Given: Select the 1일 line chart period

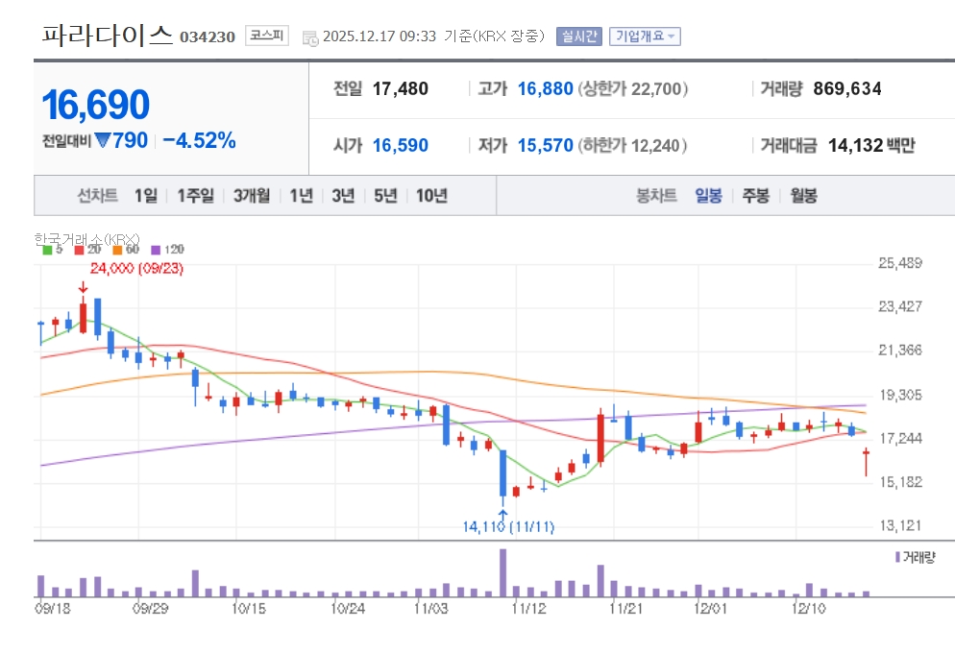Looking at the screenshot, I should click(146, 196).
